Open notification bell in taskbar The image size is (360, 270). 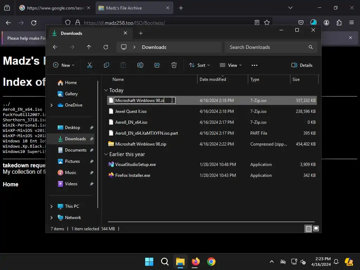point(336,262)
